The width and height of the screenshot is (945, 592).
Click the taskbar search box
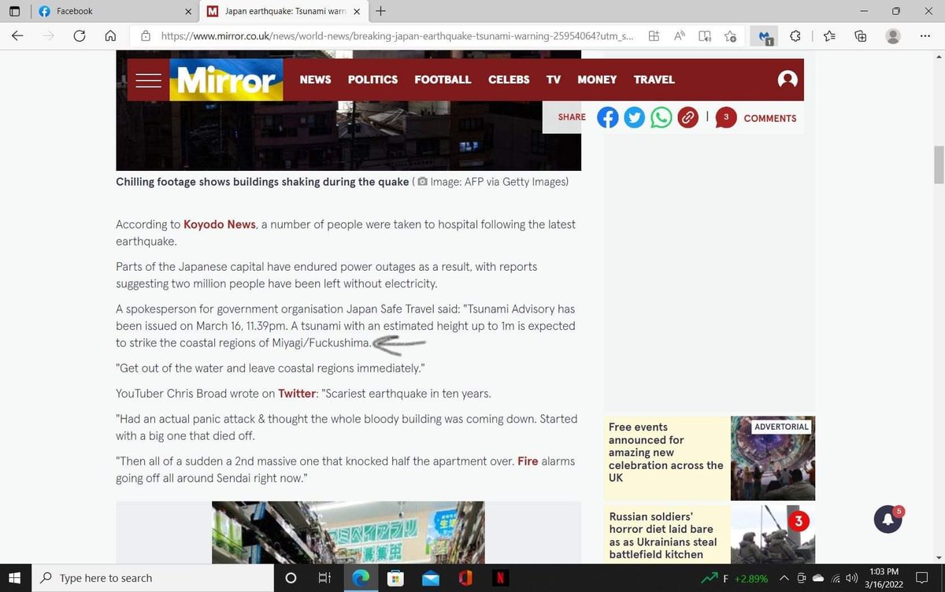click(151, 578)
